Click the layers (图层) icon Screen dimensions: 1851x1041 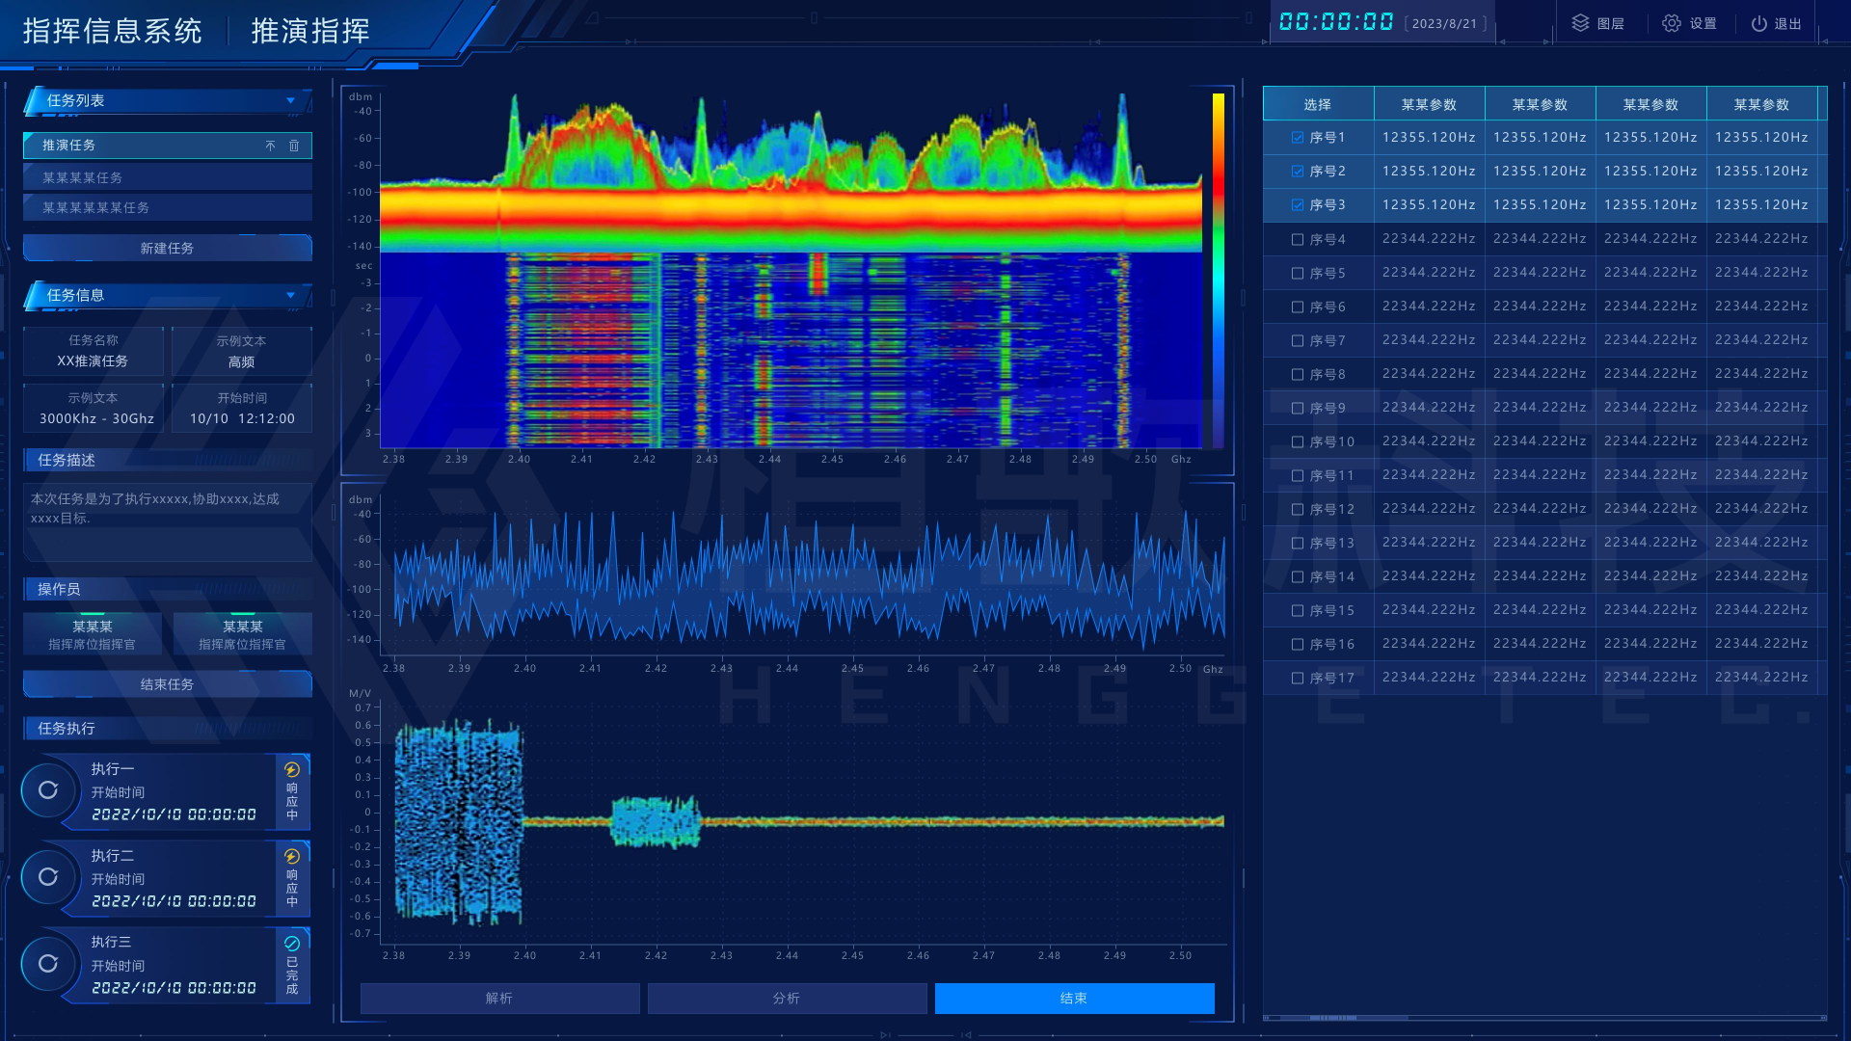[1580, 23]
